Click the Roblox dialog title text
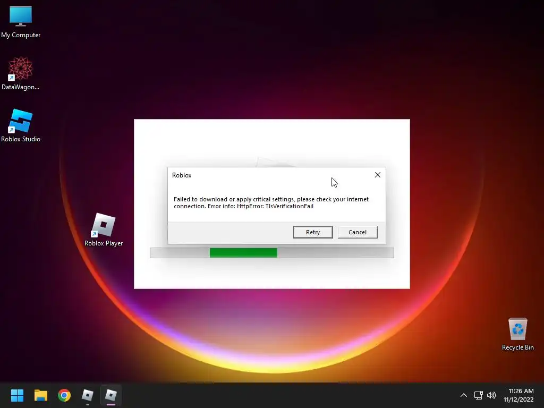Screen dimensions: 544x408 point(182,175)
